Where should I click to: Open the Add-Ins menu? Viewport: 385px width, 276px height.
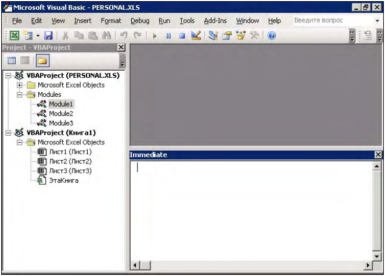point(215,21)
